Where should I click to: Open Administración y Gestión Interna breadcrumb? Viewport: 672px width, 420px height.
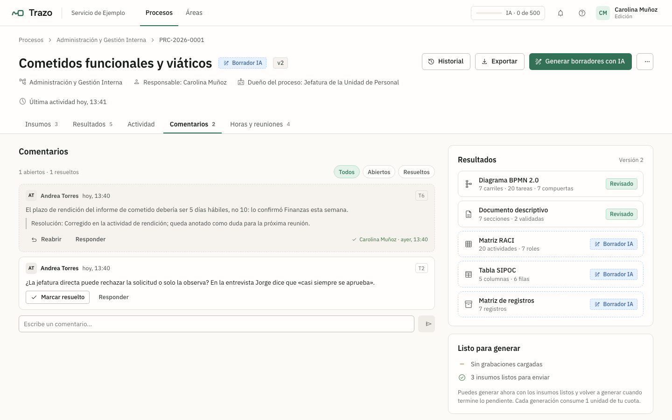(101, 40)
